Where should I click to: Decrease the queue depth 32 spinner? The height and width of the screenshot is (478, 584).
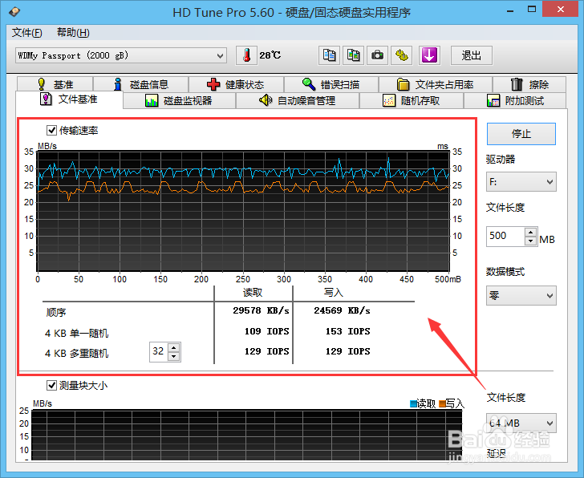coord(174,356)
